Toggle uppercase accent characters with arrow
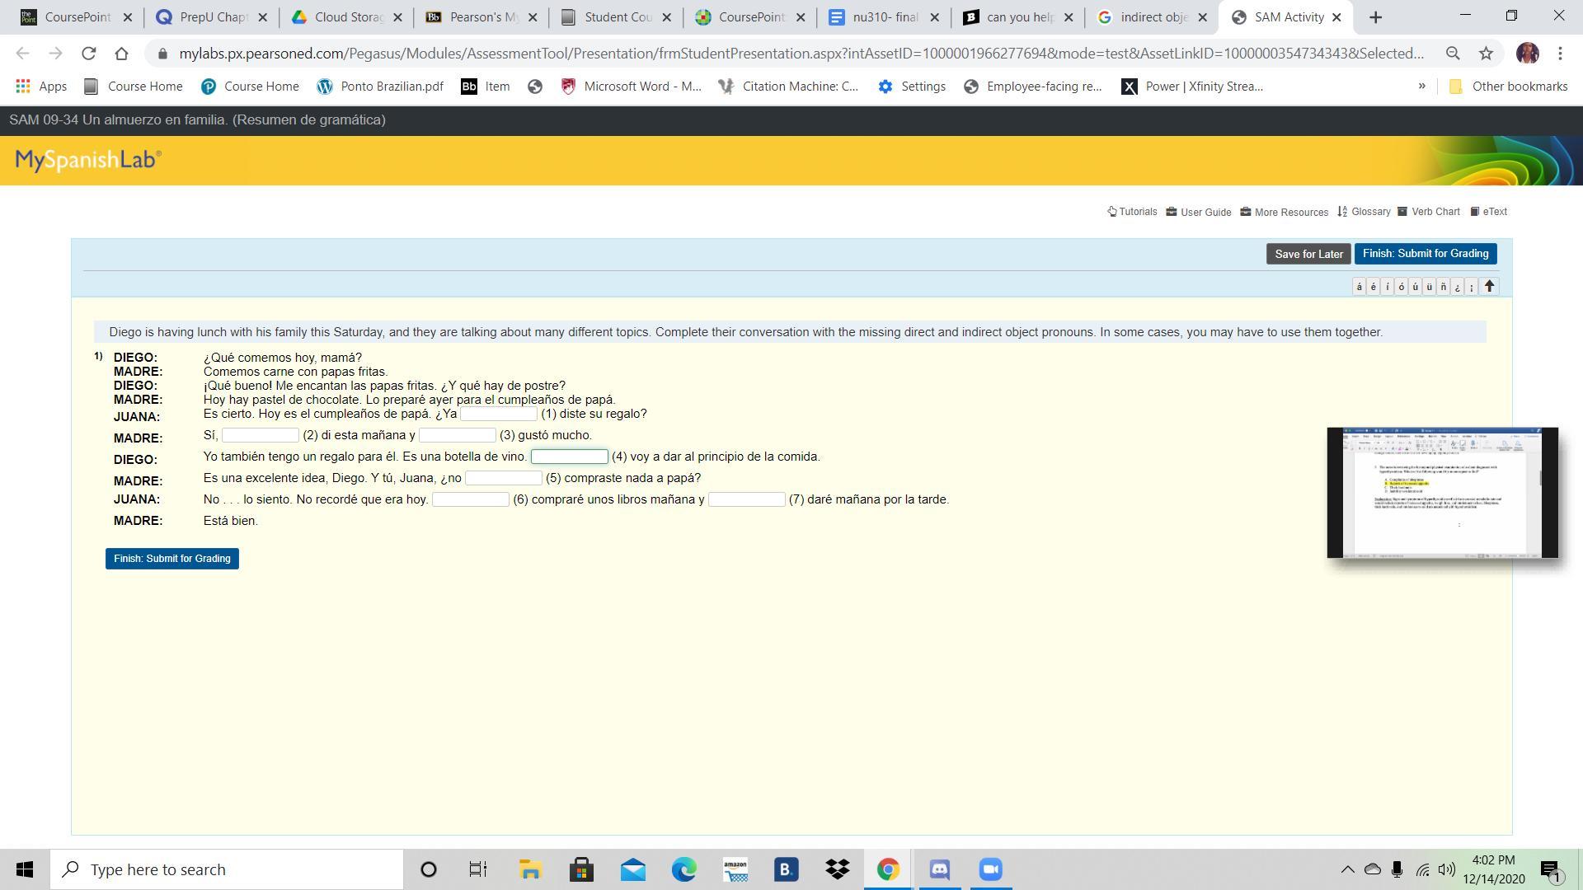 pos(1489,287)
